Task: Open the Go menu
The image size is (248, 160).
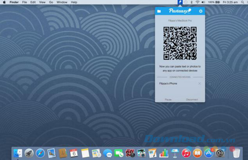Action: pyautogui.click(x=51, y=2)
